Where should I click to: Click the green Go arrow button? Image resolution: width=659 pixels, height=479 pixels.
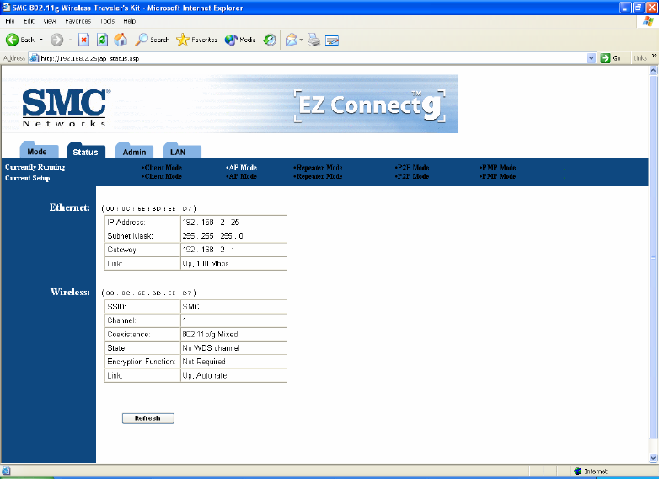tap(605, 58)
